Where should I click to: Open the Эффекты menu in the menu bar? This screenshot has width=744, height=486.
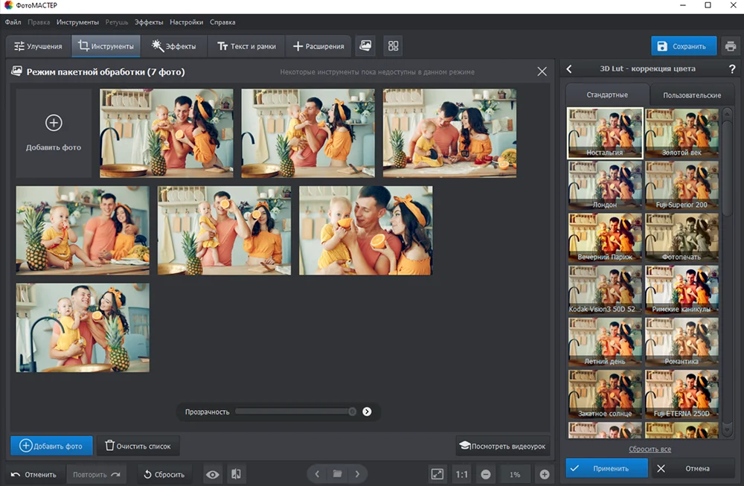point(149,22)
